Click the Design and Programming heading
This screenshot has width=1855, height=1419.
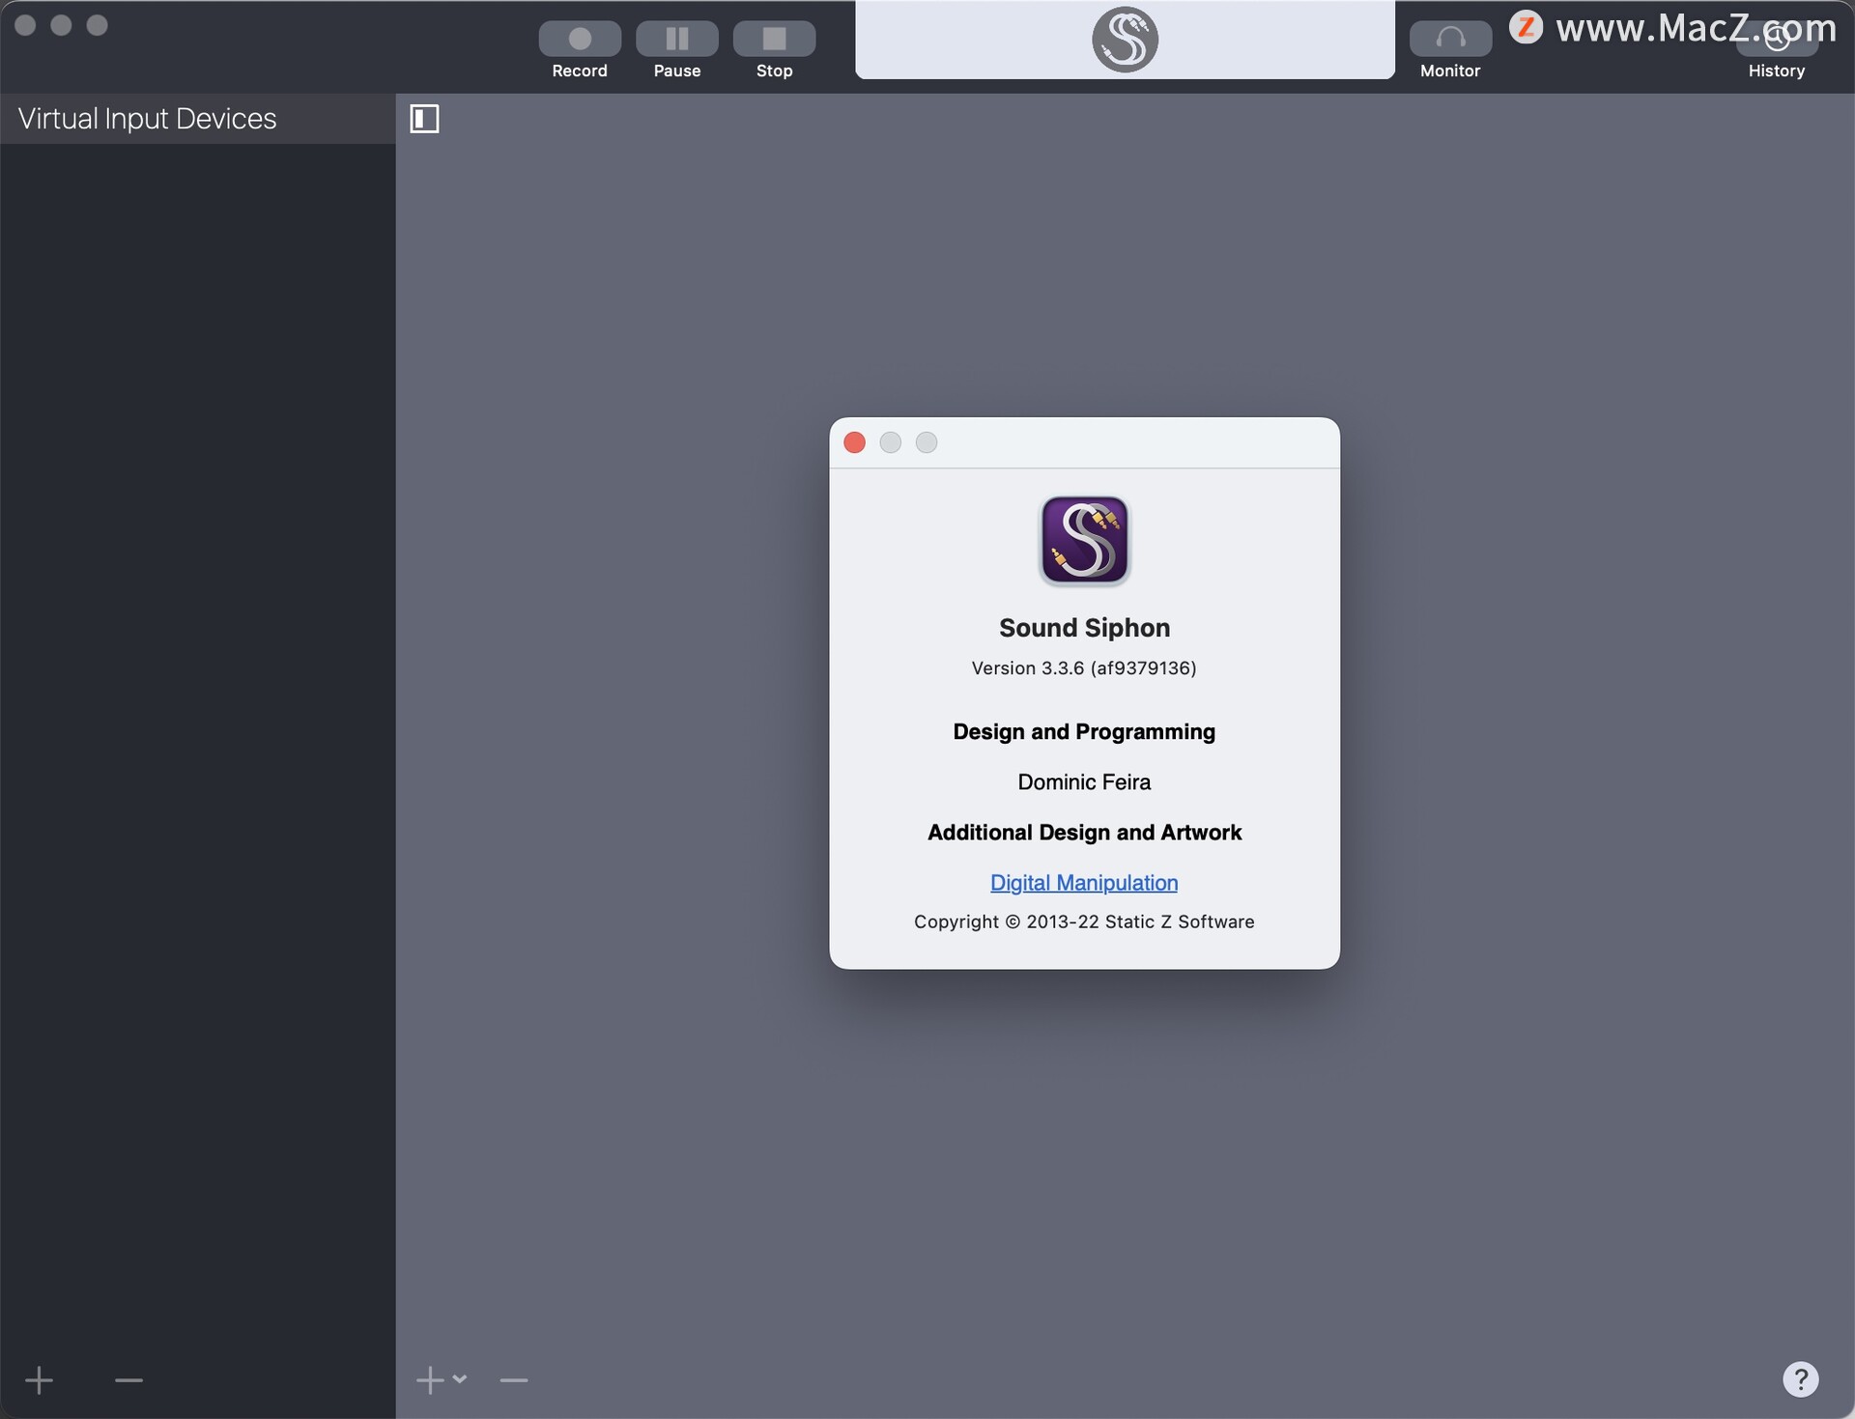click(1084, 732)
